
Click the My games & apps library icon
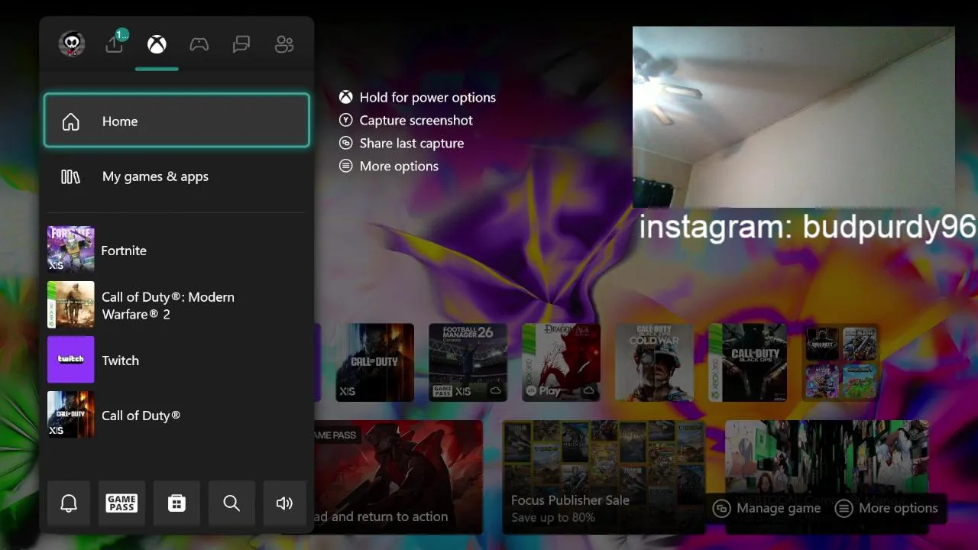click(70, 176)
